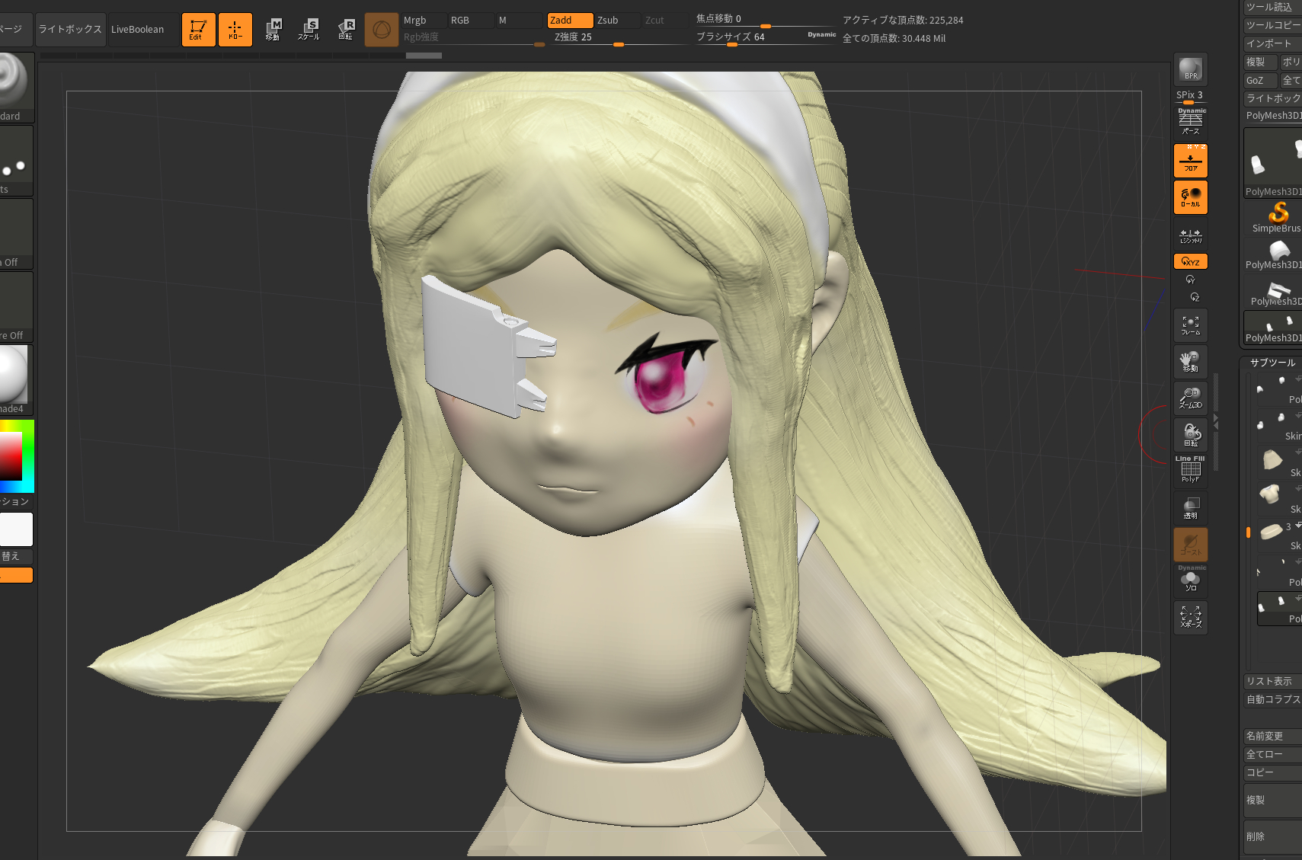Toggle Local (ローカル) symmetry rotation
Image resolution: width=1302 pixels, height=860 pixels.
(x=1190, y=197)
